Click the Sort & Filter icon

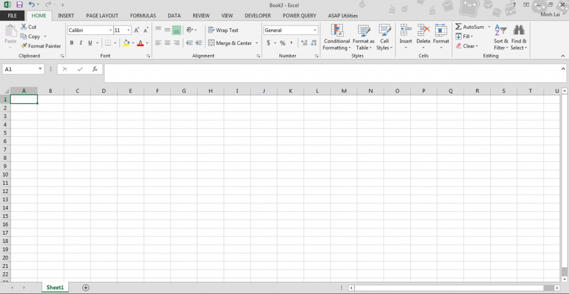501,31
